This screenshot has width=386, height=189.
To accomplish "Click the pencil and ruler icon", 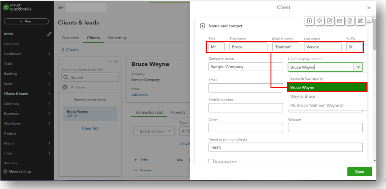I will point(360,21).
